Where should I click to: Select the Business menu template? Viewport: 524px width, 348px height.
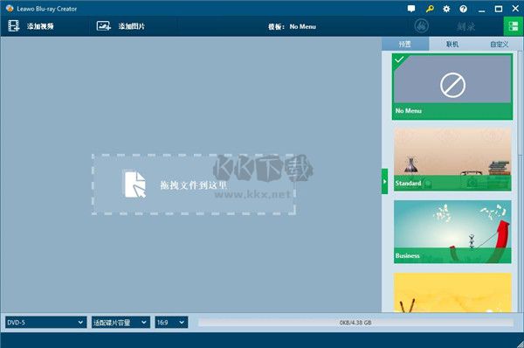[x=452, y=232]
